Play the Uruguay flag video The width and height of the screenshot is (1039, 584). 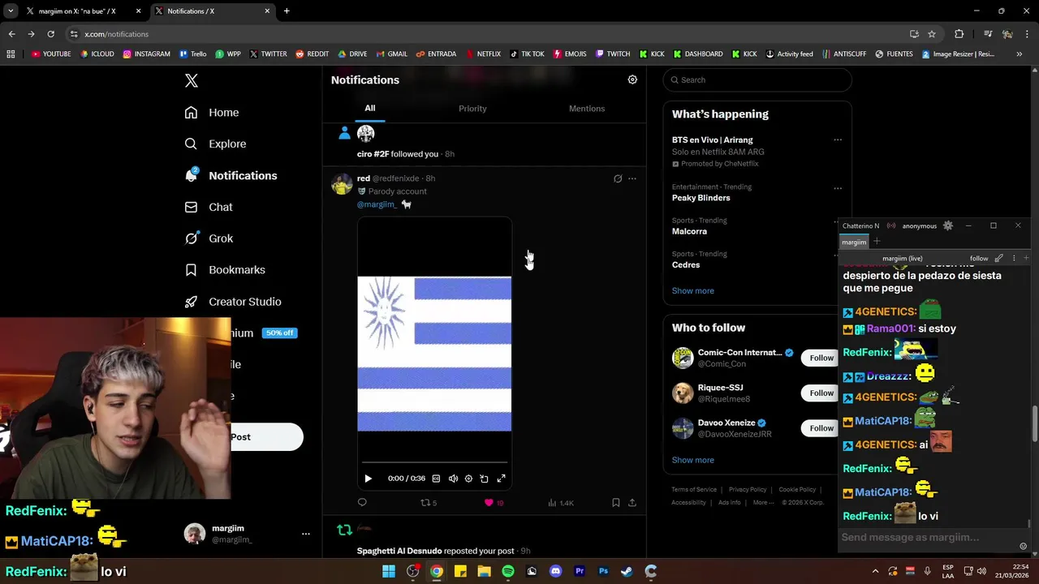pyautogui.click(x=368, y=479)
